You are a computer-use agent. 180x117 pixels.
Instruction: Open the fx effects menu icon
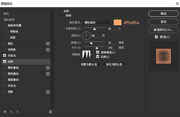[x=5, y=112]
